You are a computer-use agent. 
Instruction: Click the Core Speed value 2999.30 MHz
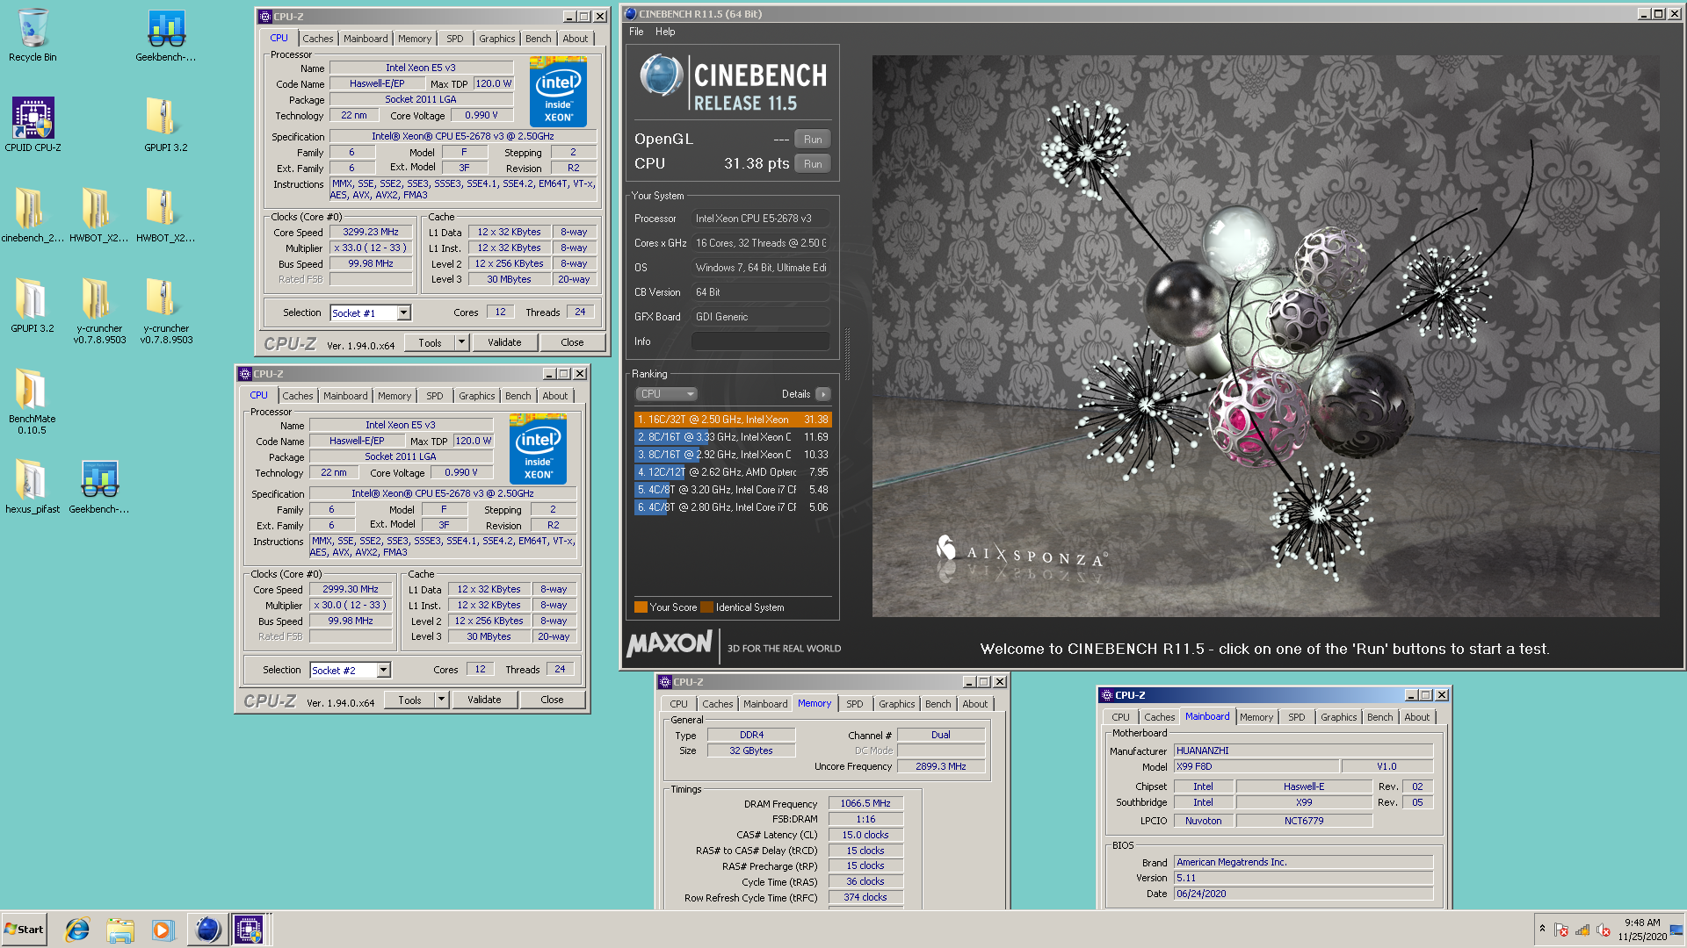351,589
